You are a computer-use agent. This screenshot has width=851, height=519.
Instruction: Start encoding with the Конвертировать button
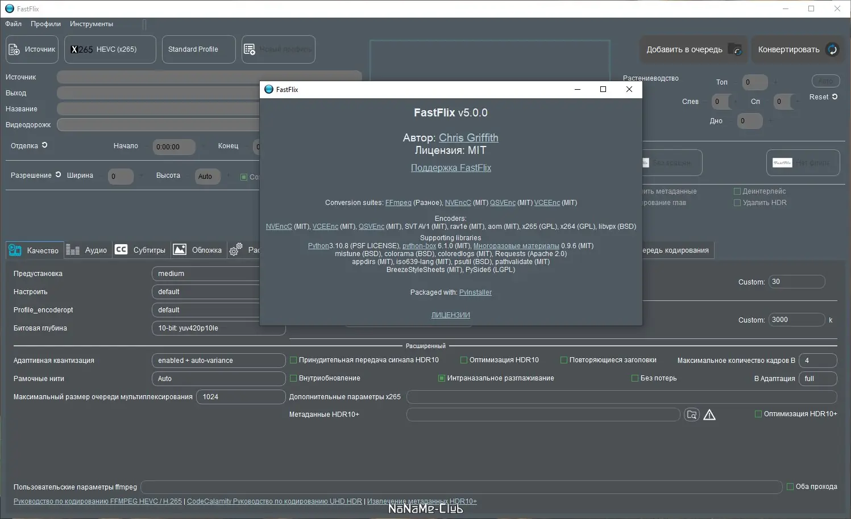[x=798, y=49]
